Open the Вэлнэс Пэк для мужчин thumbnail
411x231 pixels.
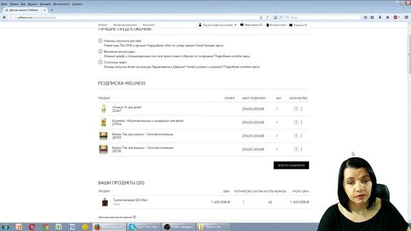pos(103,135)
